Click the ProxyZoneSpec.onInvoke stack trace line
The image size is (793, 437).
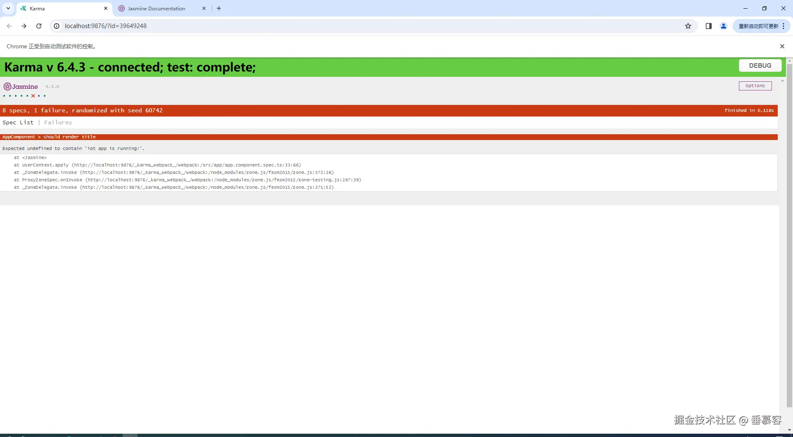tap(188, 180)
